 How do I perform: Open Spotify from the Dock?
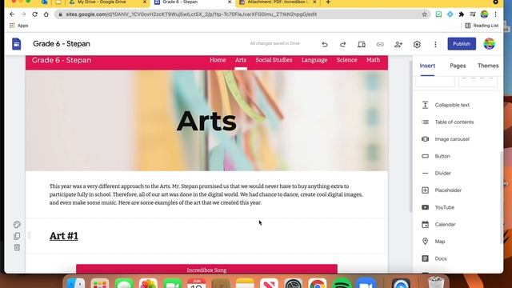[x=342, y=283]
